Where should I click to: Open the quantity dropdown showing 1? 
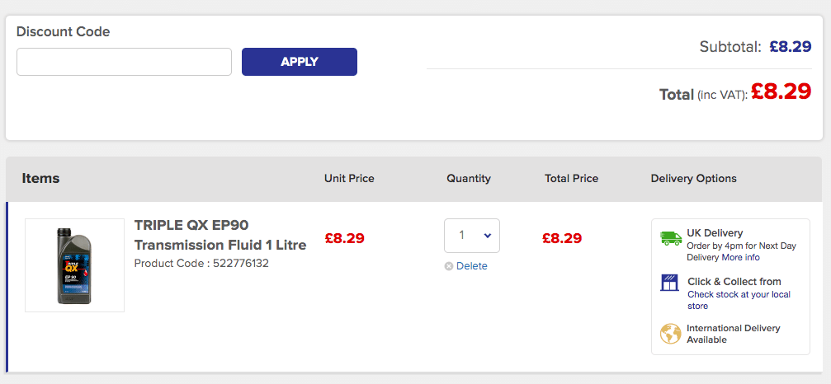[472, 236]
